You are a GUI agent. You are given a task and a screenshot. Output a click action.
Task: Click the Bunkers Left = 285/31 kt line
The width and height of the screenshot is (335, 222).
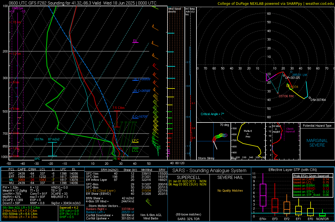[110, 212]
